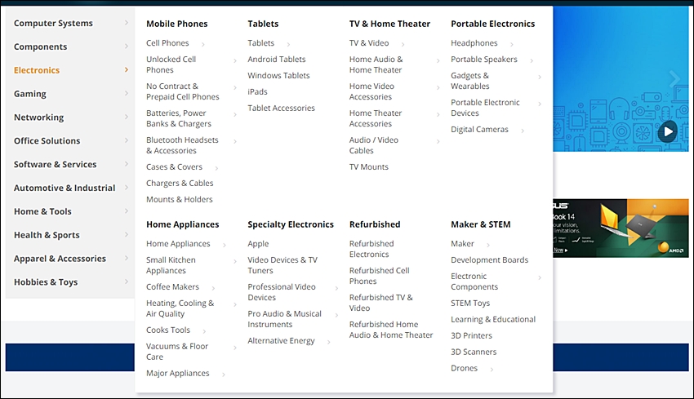Screen dimensions: 694x399
Task: Open Bluetooth Headsets & Accessories link
Action: (x=182, y=145)
